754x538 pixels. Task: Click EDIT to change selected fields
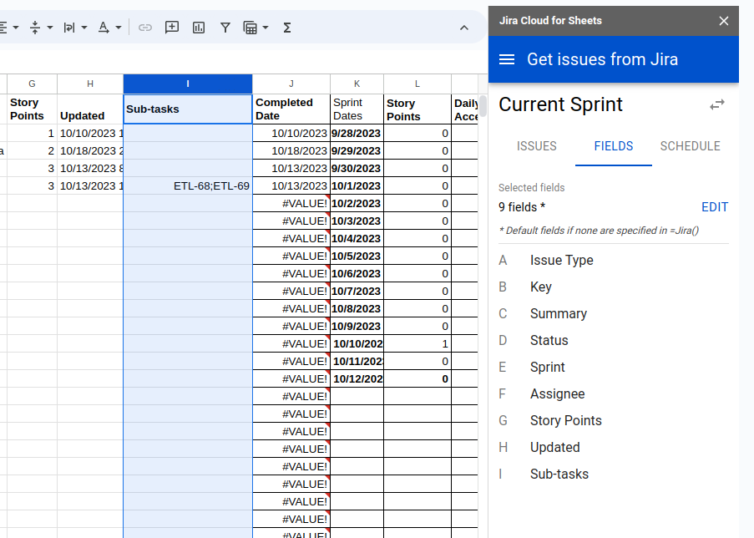(714, 207)
